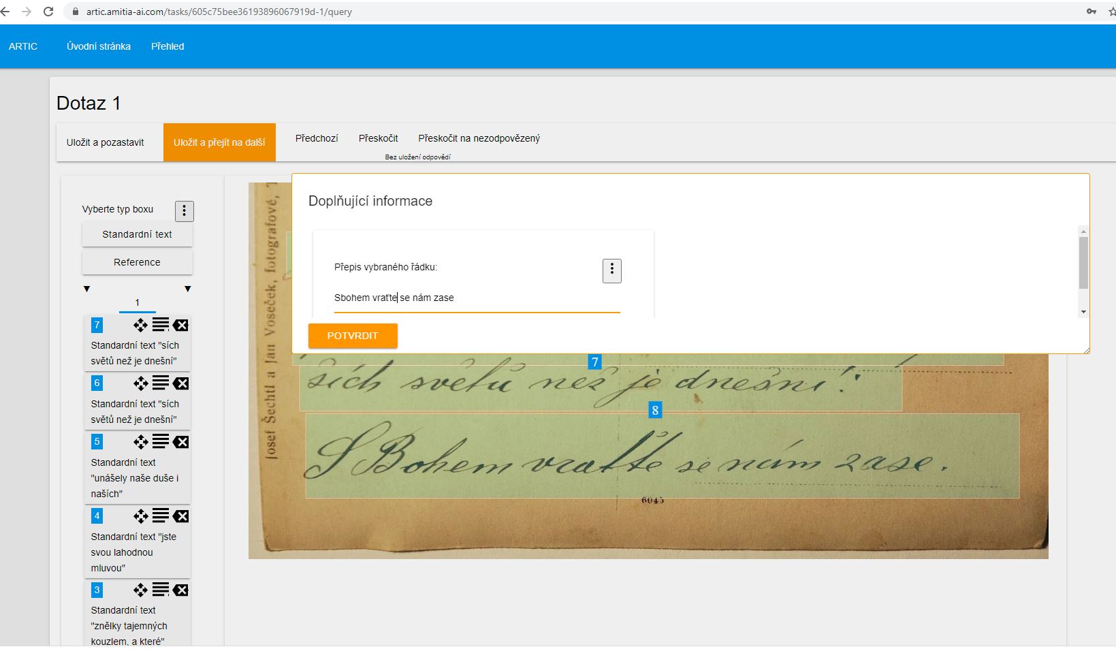
Task: Click Přeskočit button
Action: coord(379,138)
